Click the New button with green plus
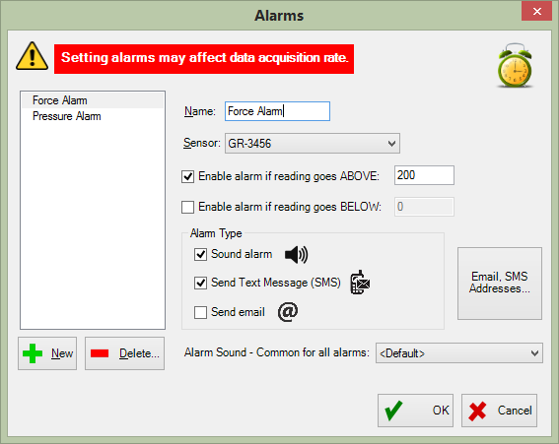 coord(47,353)
